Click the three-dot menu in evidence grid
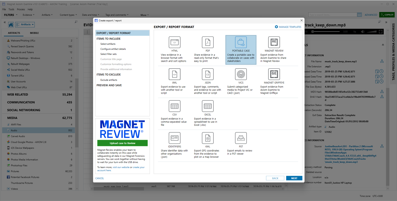 pyautogui.click(x=87, y=32)
